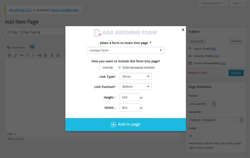Click the Height field showing 540
250x158 pixels.
129,97
